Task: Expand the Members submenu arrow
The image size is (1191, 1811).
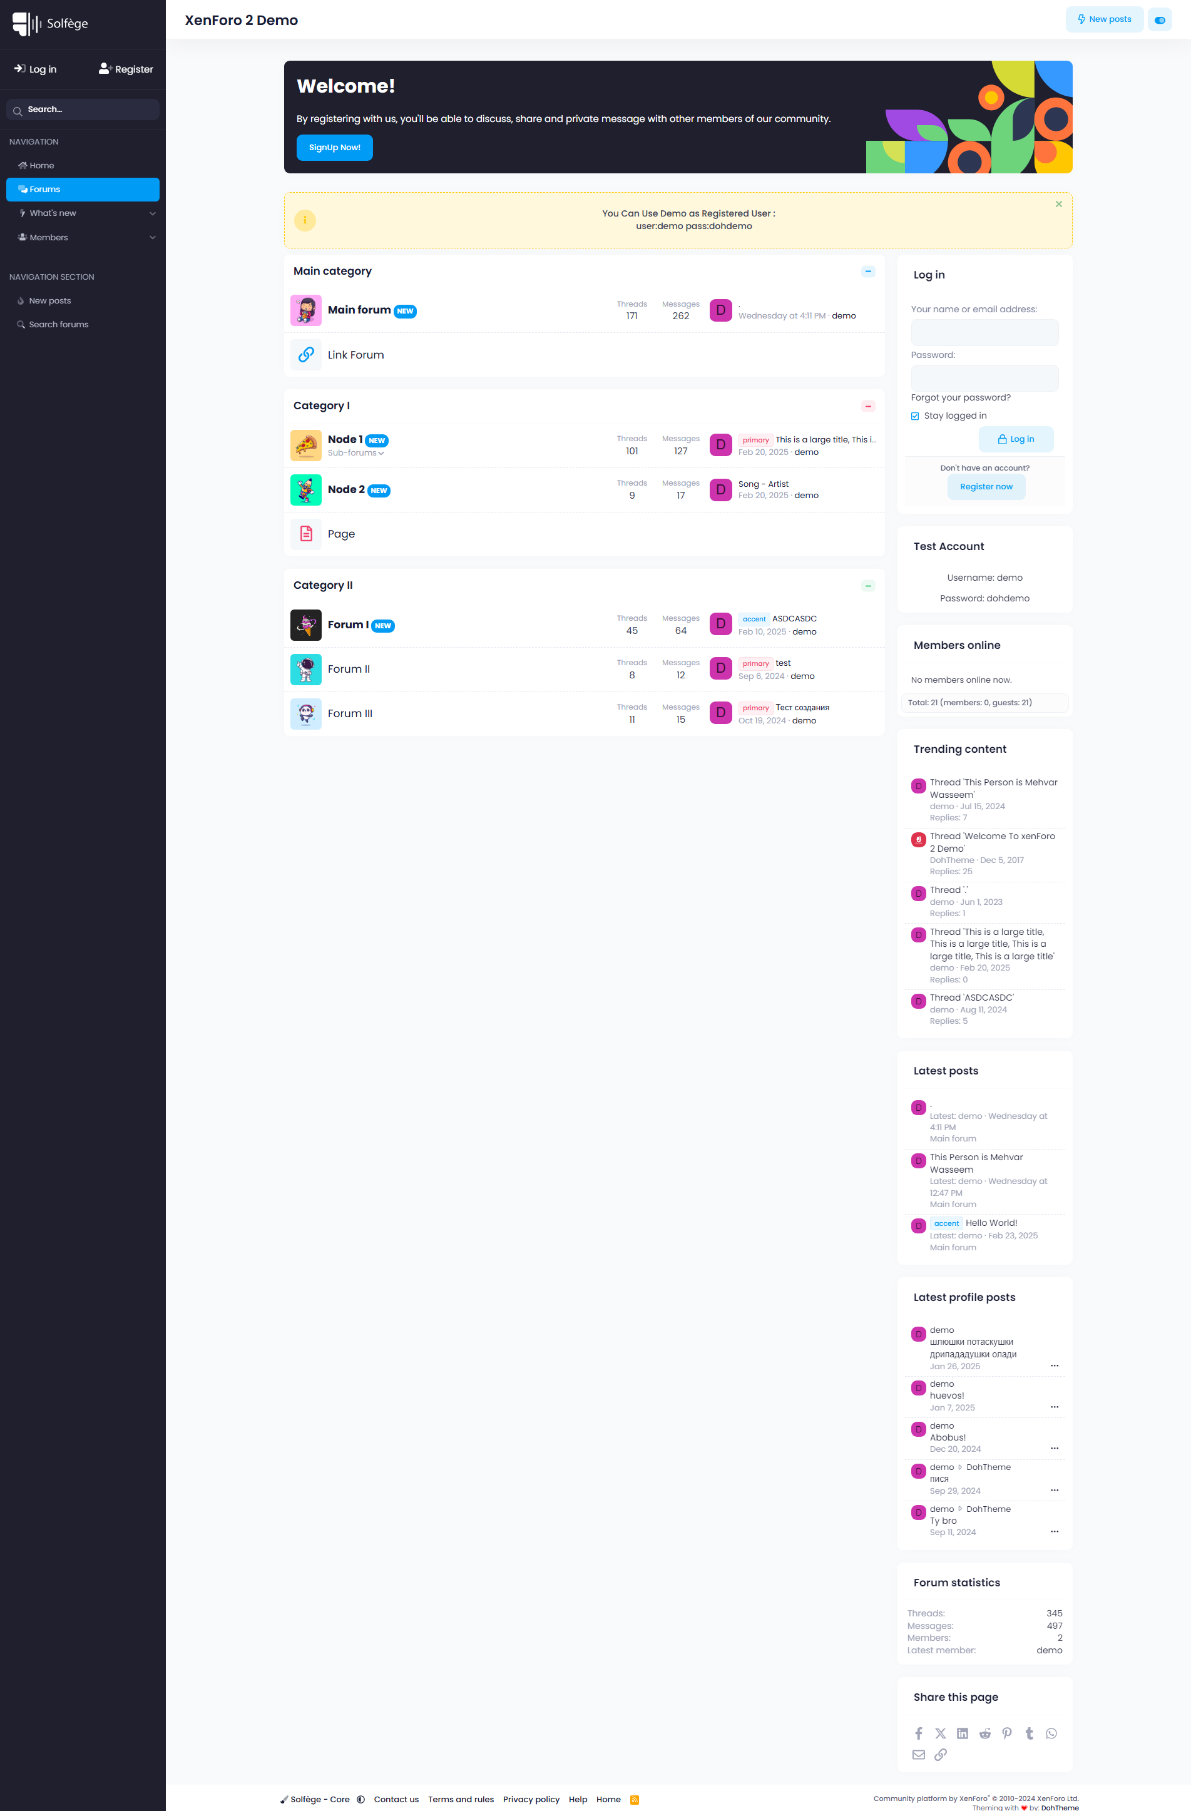Action: click(152, 237)
